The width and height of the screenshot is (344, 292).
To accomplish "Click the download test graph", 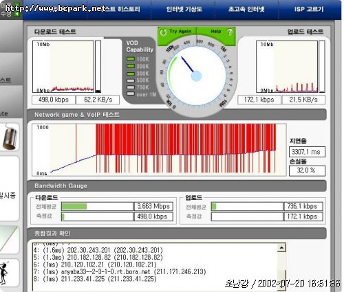I will tap(63, 67).
